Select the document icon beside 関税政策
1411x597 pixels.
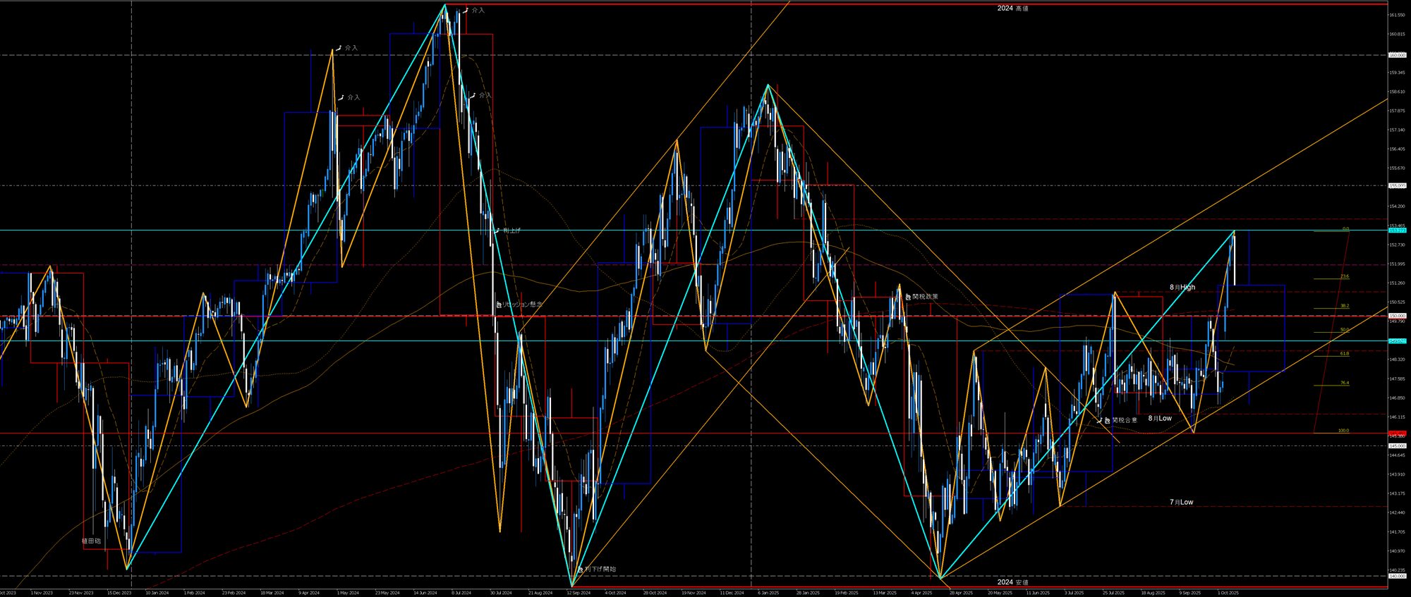pos(907,297)
